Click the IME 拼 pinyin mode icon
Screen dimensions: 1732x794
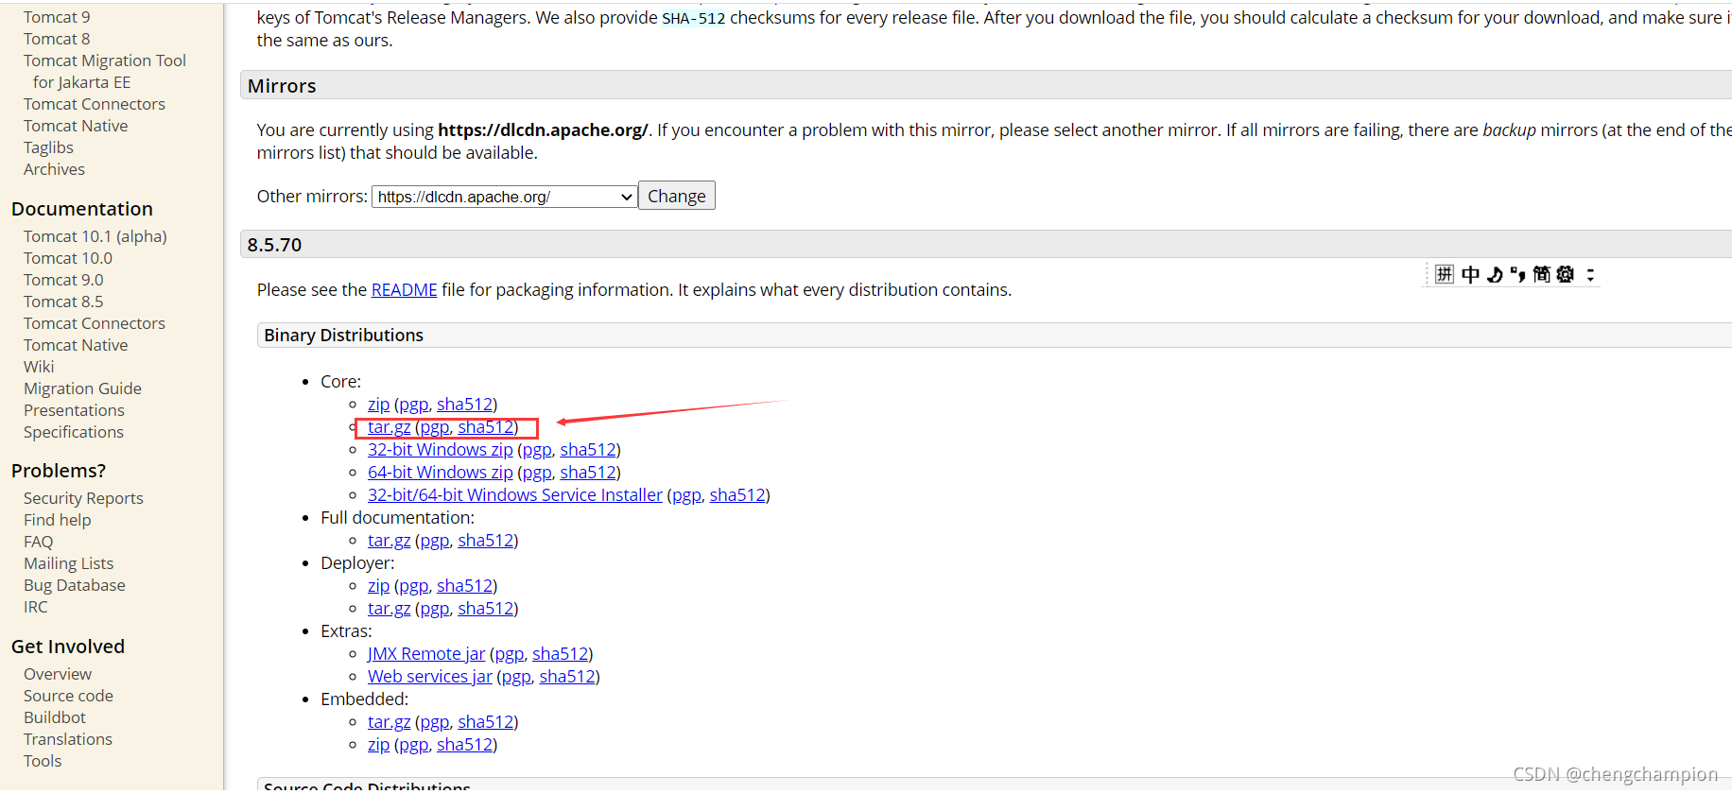pyautogui.click(x=1444, y=274)
